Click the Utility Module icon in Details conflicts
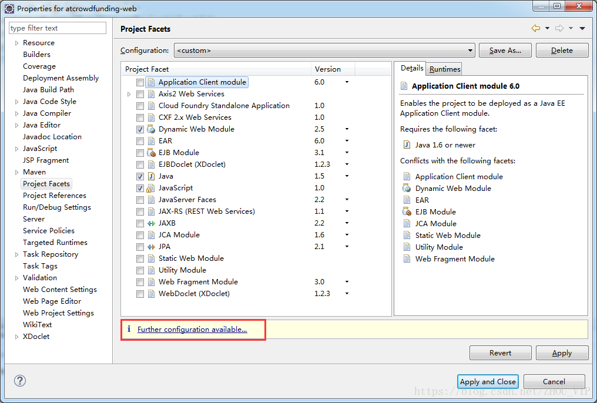Screen dimensions: 597x403 coord(407,247)
